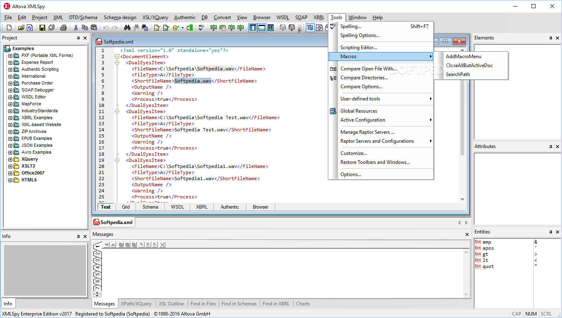Open the Find in Files tab
The height and width of the screenshot is (318, 562).
click(203, 304)
